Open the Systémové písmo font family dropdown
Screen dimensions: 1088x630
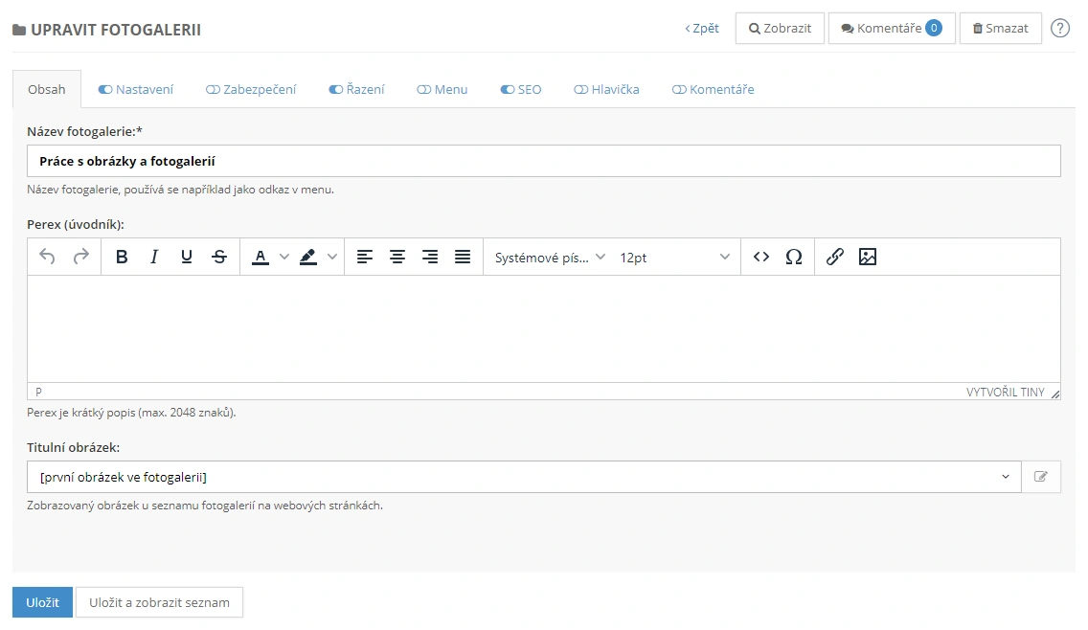point(550,257)
